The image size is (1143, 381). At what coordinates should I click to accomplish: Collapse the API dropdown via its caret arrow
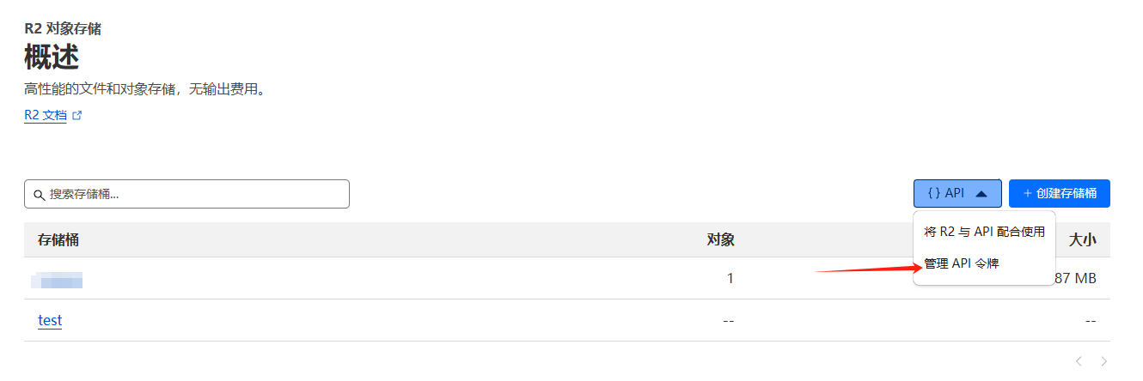click(x=981, y=194)
